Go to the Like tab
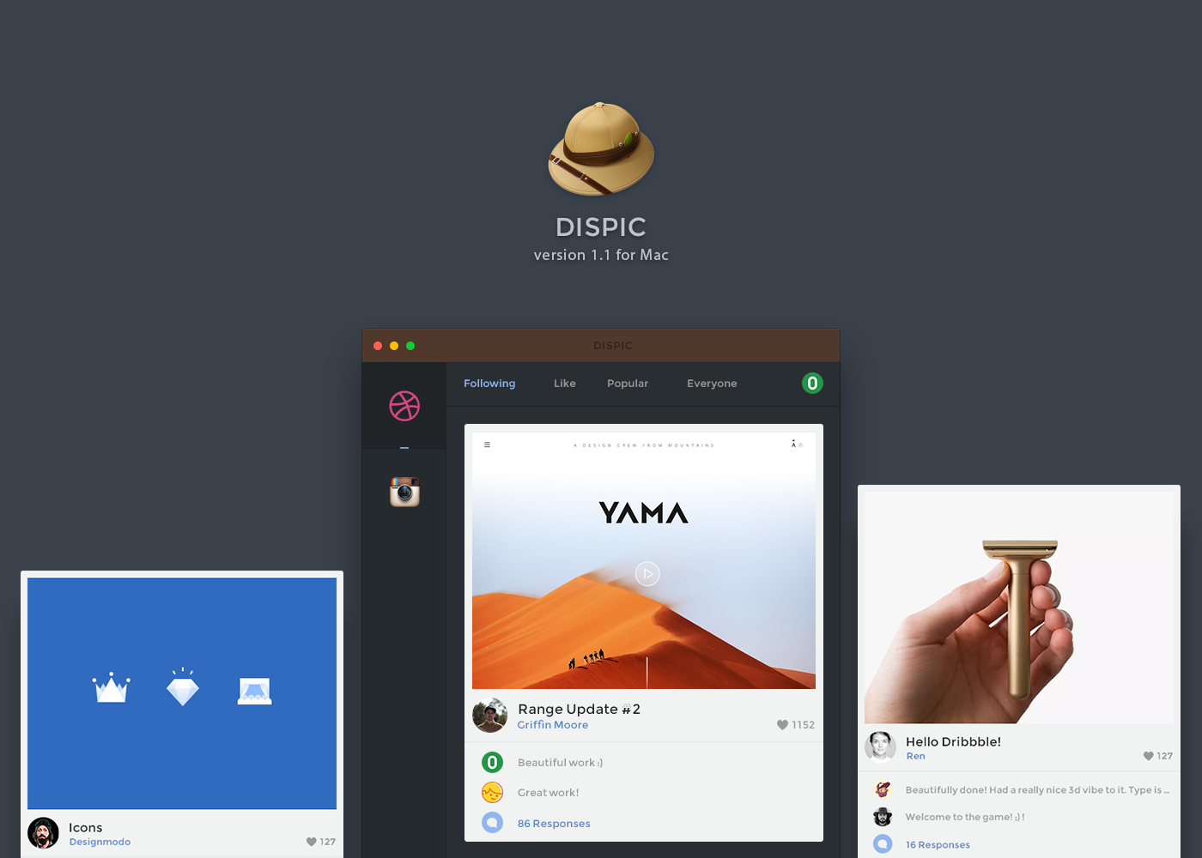The image size is (1202, 858). click(x=565, y=384)
